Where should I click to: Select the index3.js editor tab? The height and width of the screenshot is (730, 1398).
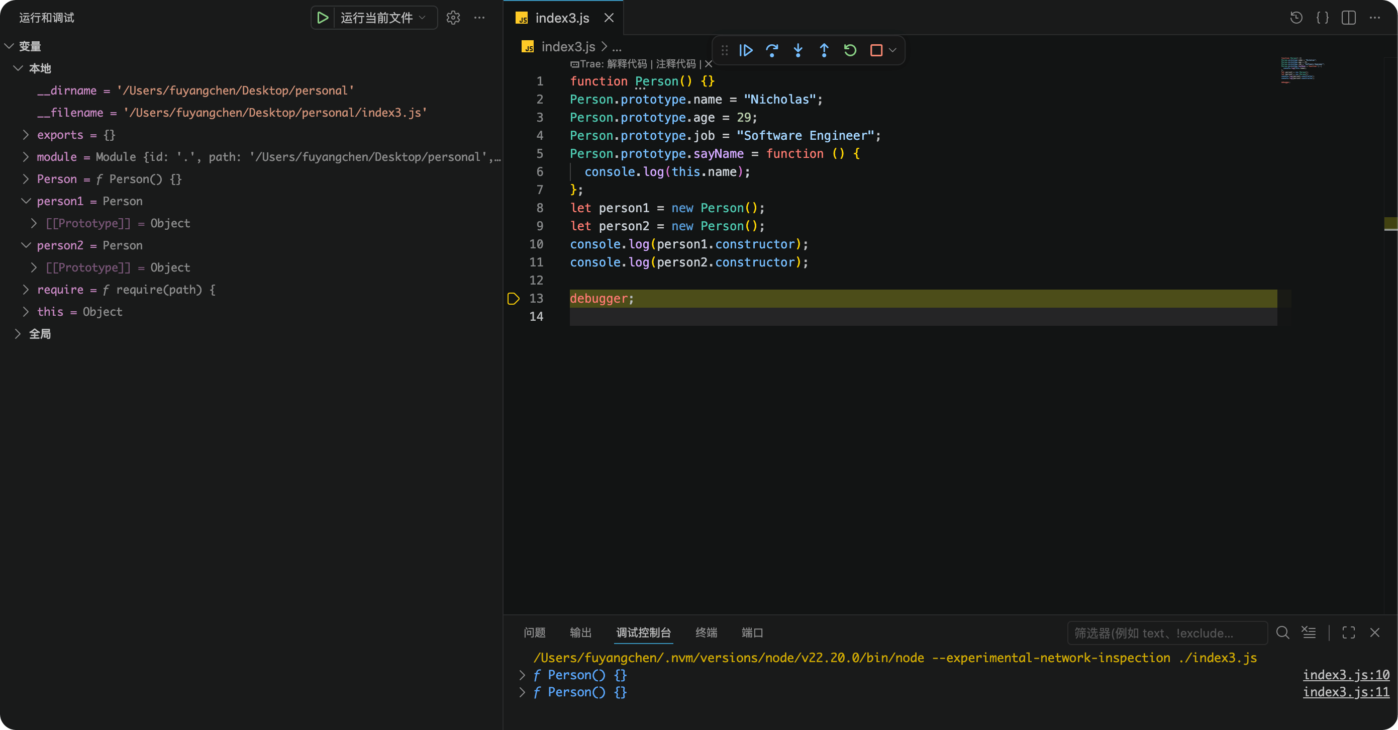pyautogui.click(x=562, y=18)
